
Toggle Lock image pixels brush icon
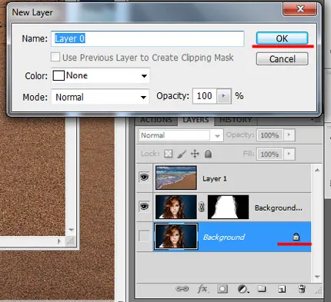(182, 154)
